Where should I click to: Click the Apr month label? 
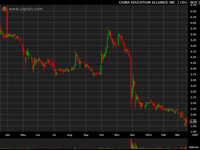coord(8,135)
